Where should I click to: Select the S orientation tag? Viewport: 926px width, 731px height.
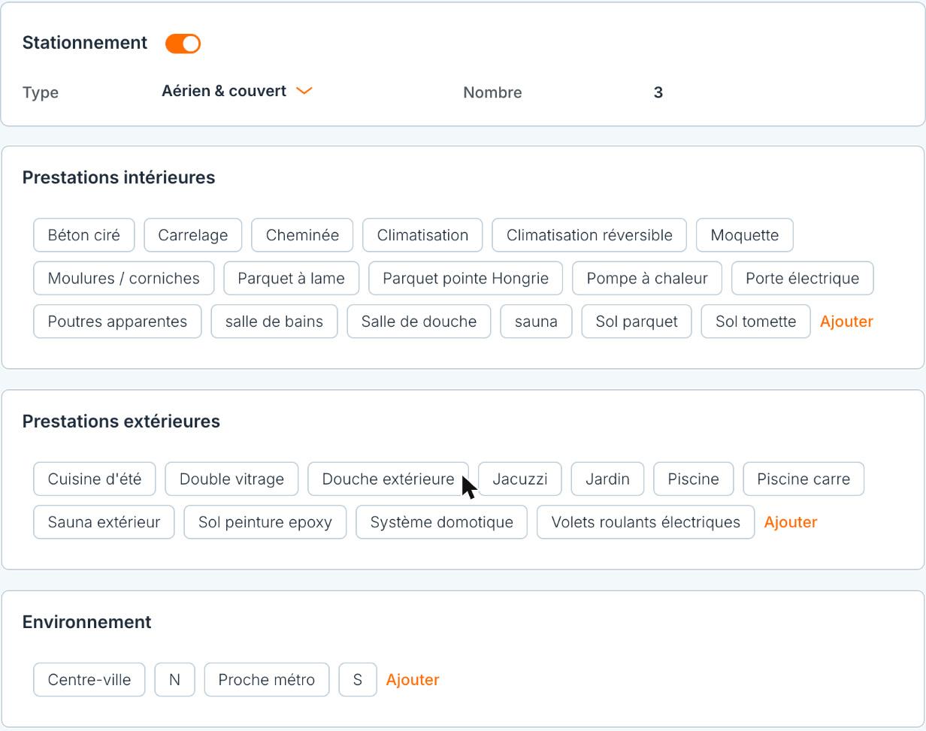pyautogui.click(x=357, y=680)
